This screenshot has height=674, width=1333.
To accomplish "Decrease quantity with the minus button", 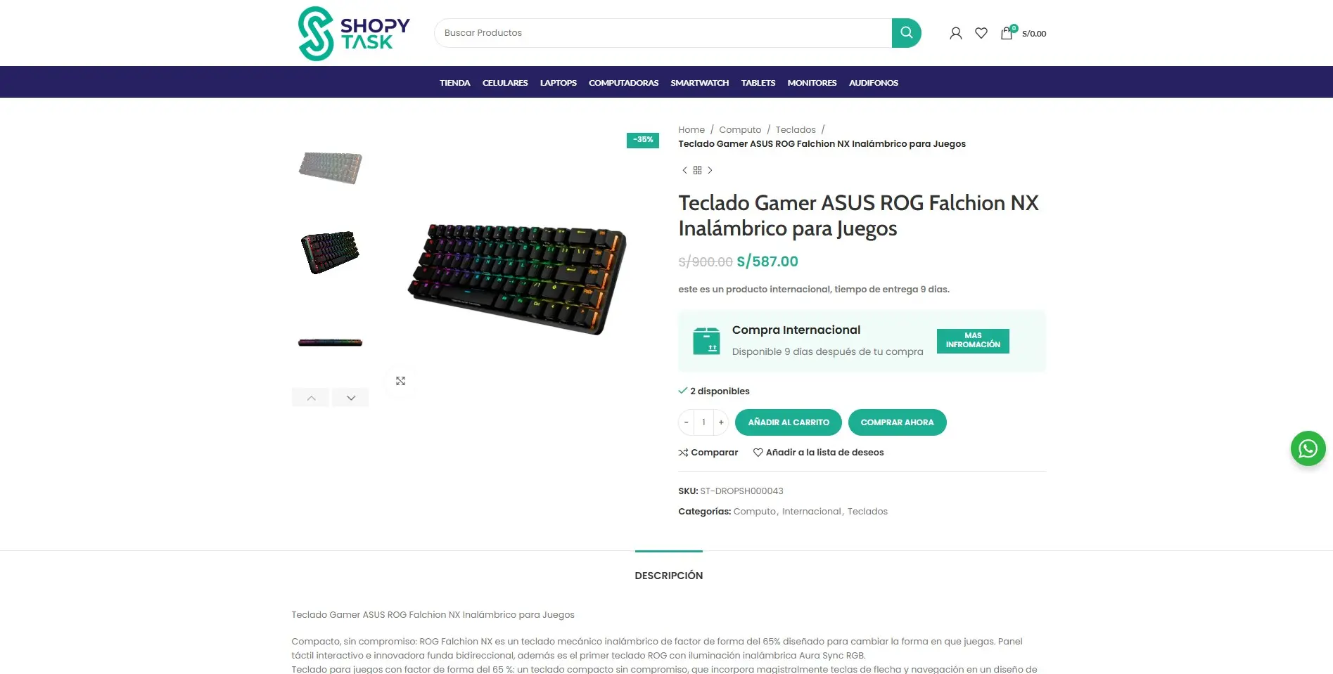I will 686,422.
